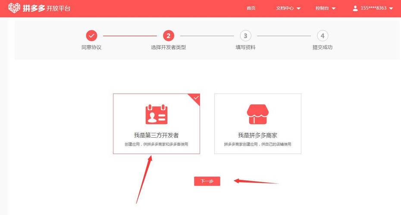Image resolution: width=401 pixels, height=215 pixels.
Task: Expand the 文档中心 dropdown arrow
Action: click(298, 9)
